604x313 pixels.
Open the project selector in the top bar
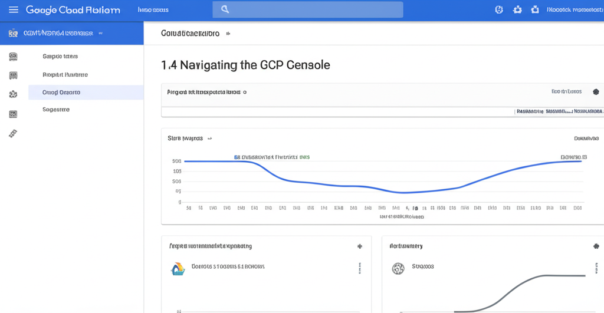(153, 9)
